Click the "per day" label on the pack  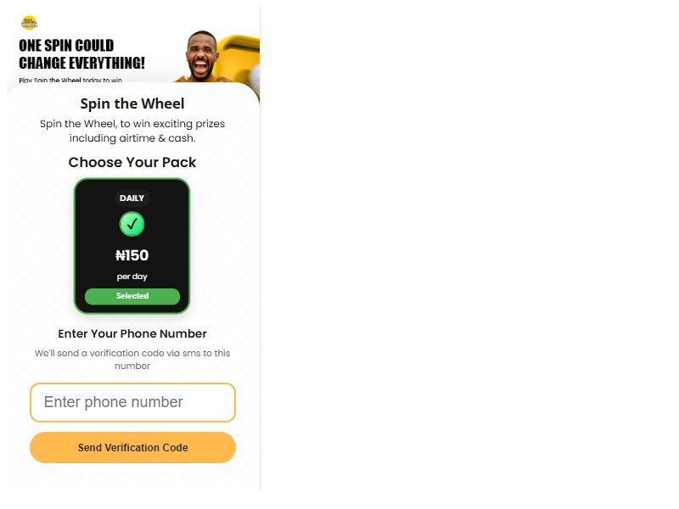click(x=132, y=277)
